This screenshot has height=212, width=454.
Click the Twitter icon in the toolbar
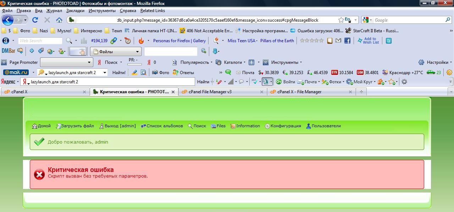pyautogui.click(x=389, y=41)
